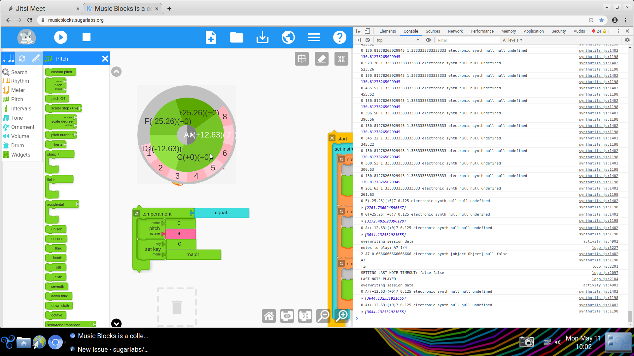Select number 8 on the pie menu

point(225,117)
